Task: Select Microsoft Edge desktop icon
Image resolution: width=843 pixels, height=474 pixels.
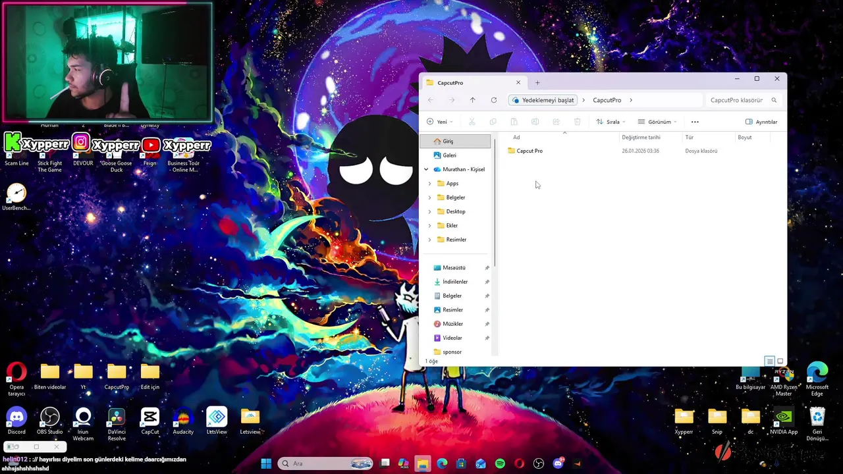Action: [x=817, y=379]
